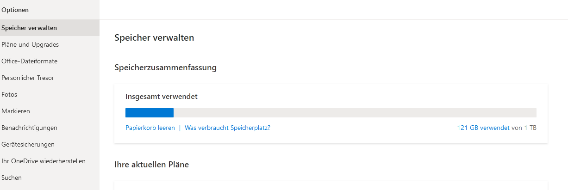Open Persönlicher Tresor options
This screenshot has width=568, height=190.
28,78
